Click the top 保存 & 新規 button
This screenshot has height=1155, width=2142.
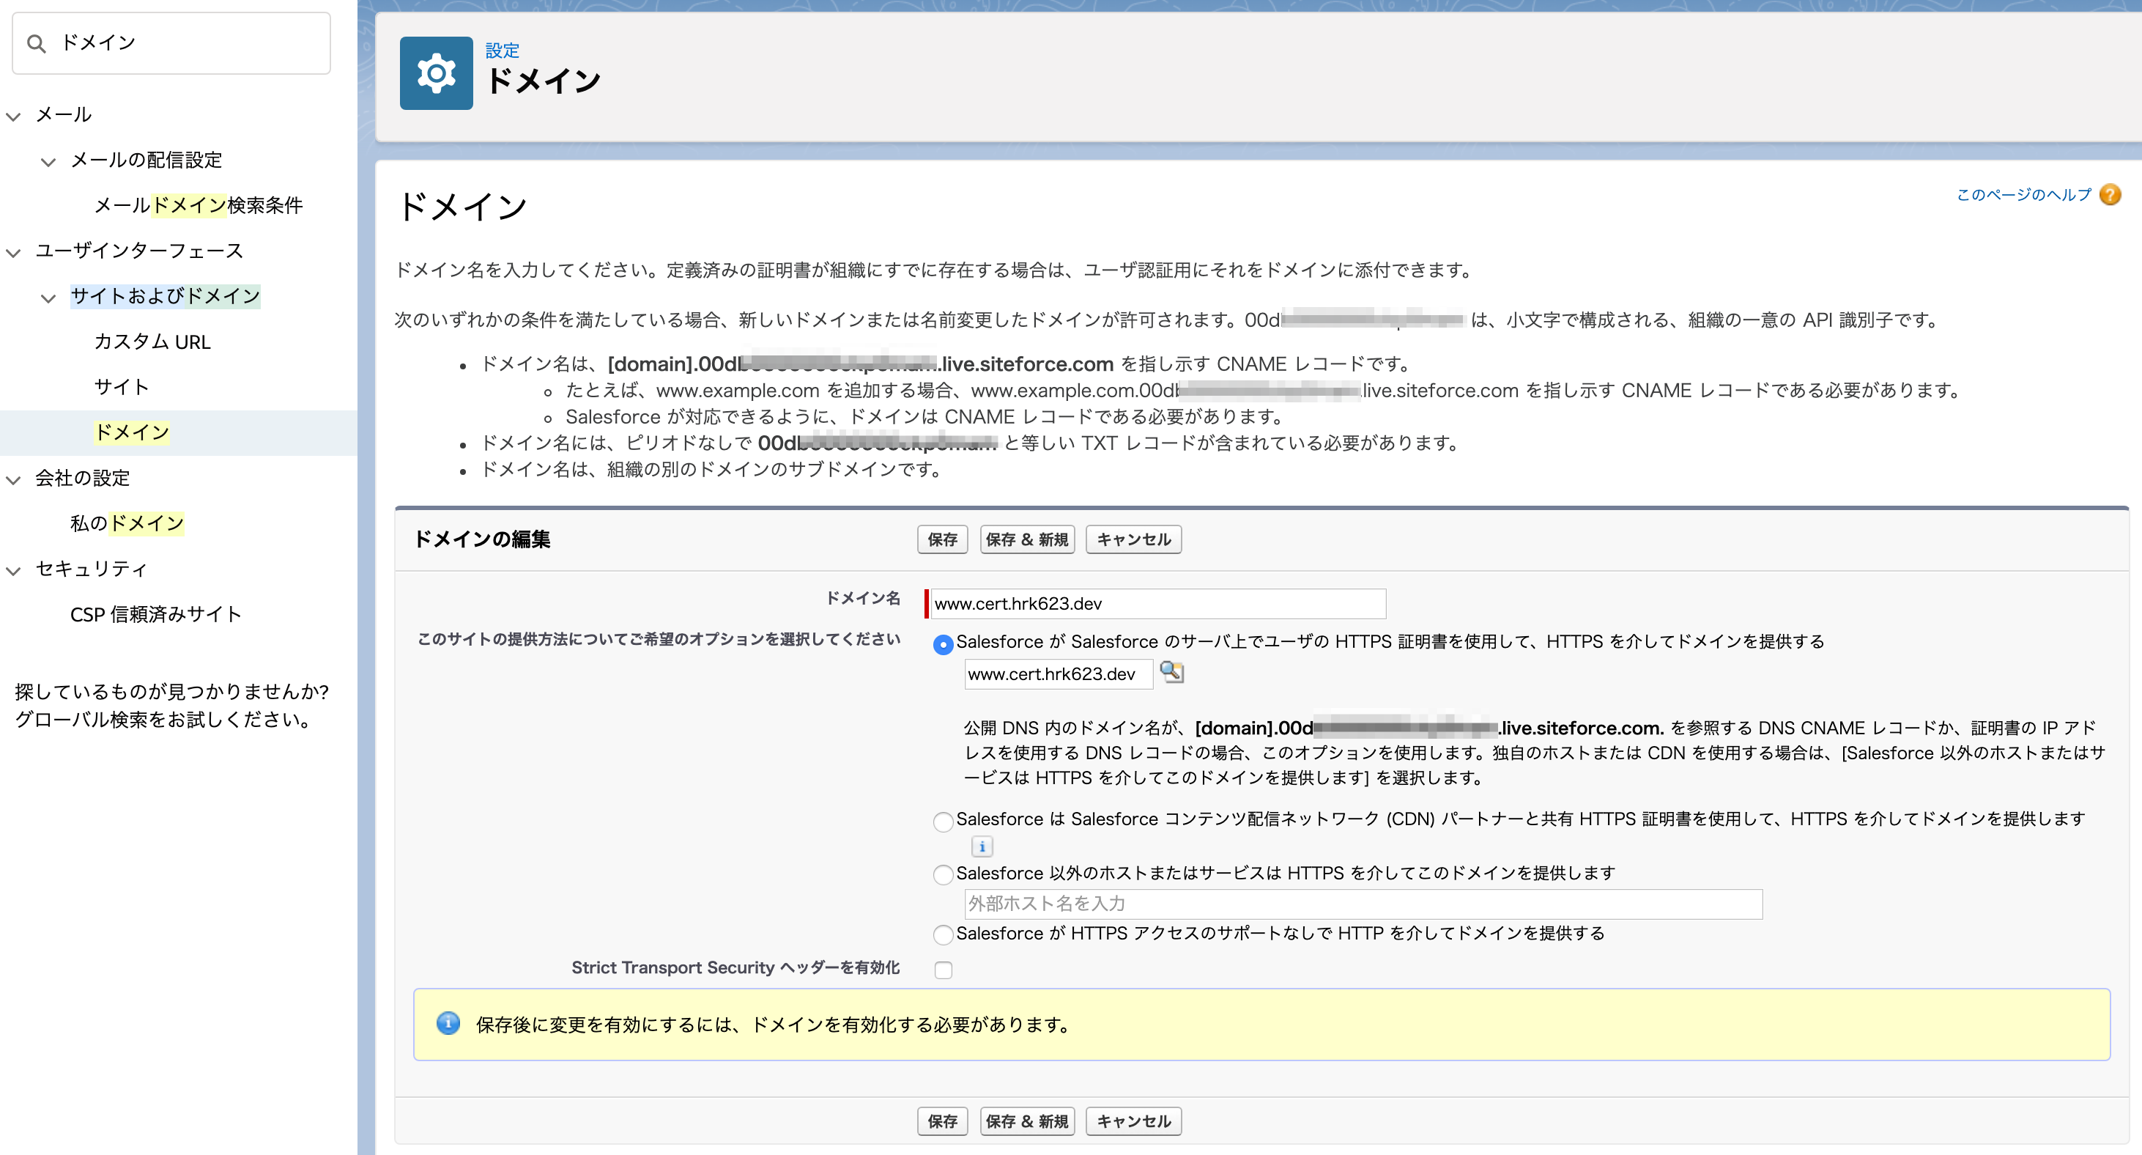pos(1027,539)
